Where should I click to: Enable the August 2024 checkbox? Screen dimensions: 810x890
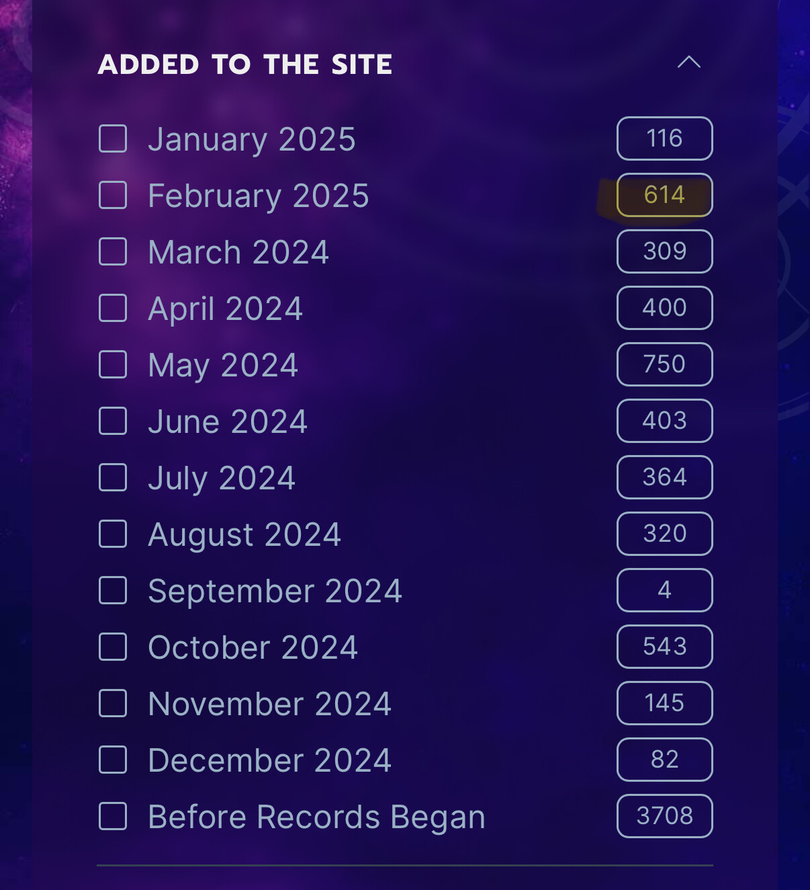click(113, 534)
